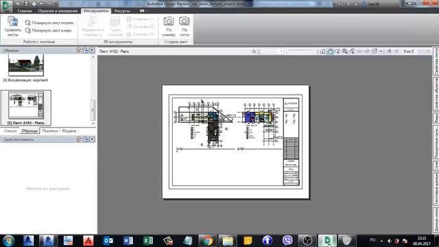Open the steering wheel navigation icon
Image resolution: width=439 pixels, height=247 pixels.
(375, 51)
